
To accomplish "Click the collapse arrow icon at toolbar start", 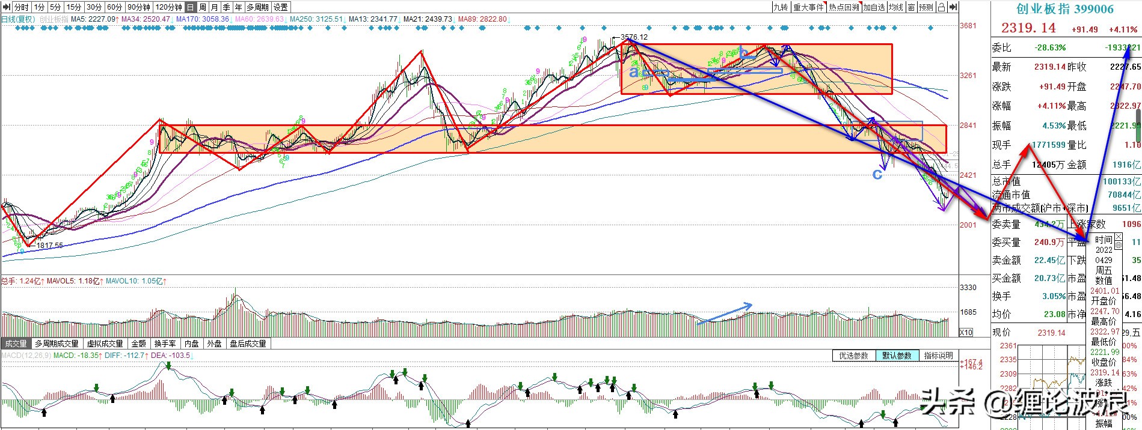I will [x=6, y=7].
